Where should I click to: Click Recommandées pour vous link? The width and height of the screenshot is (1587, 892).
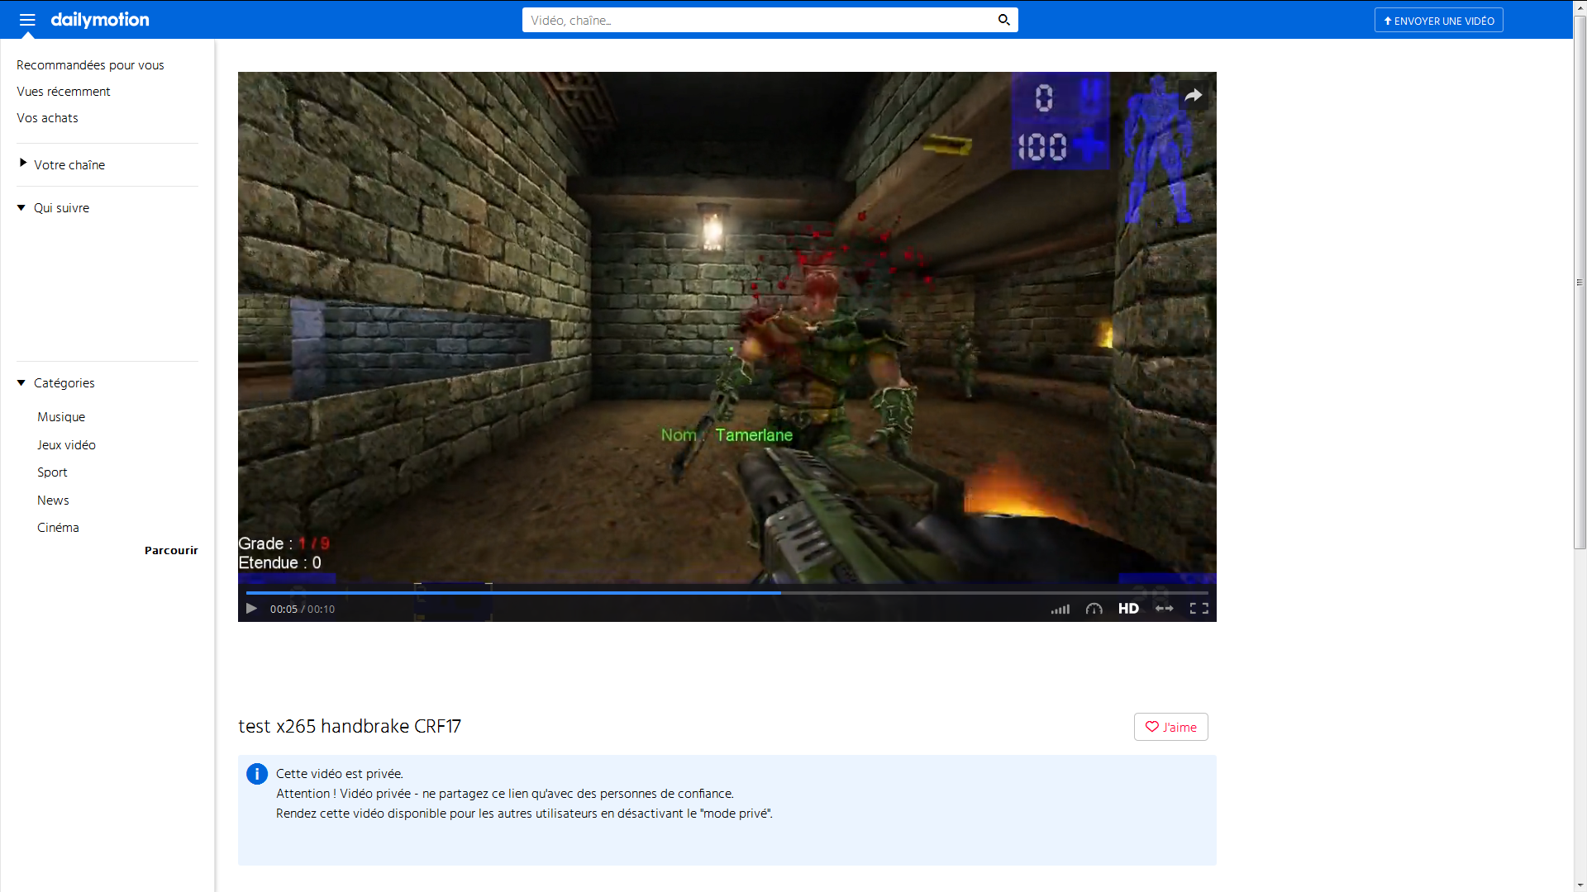click(90, 64)
